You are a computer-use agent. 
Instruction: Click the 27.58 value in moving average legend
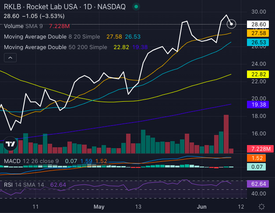pos(114,37)
